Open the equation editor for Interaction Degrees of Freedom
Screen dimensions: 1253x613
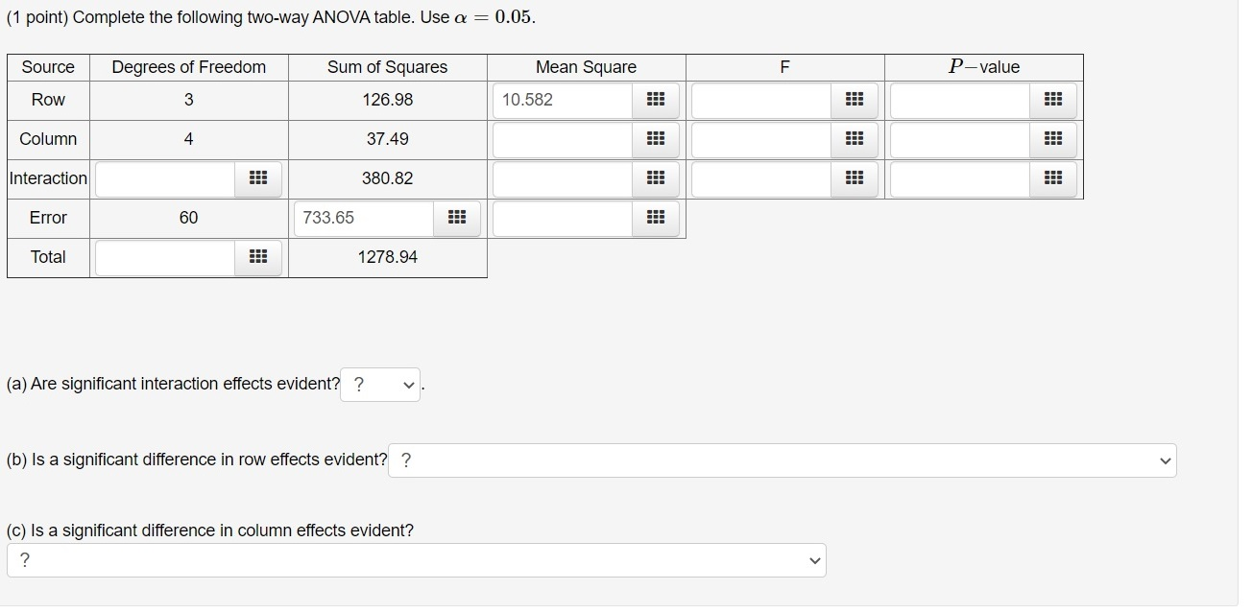(256, 178)
